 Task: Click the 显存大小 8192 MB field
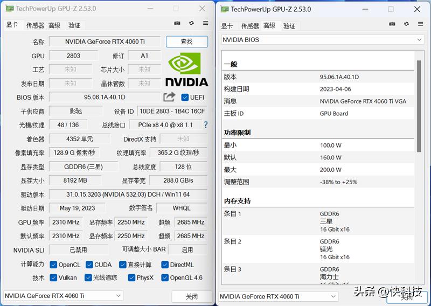click(x=75, y=180)
